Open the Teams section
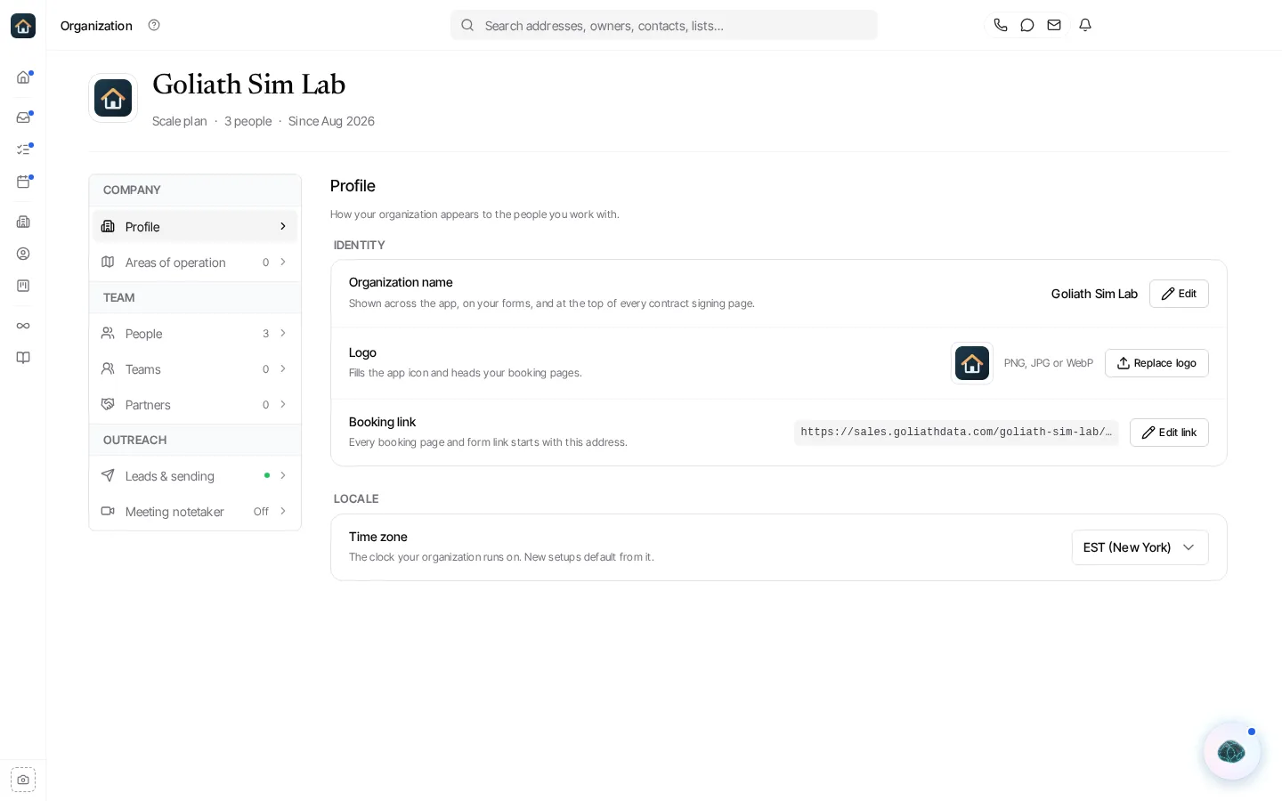The width and height of the screenshot is (1282, 801). point(195,369)
